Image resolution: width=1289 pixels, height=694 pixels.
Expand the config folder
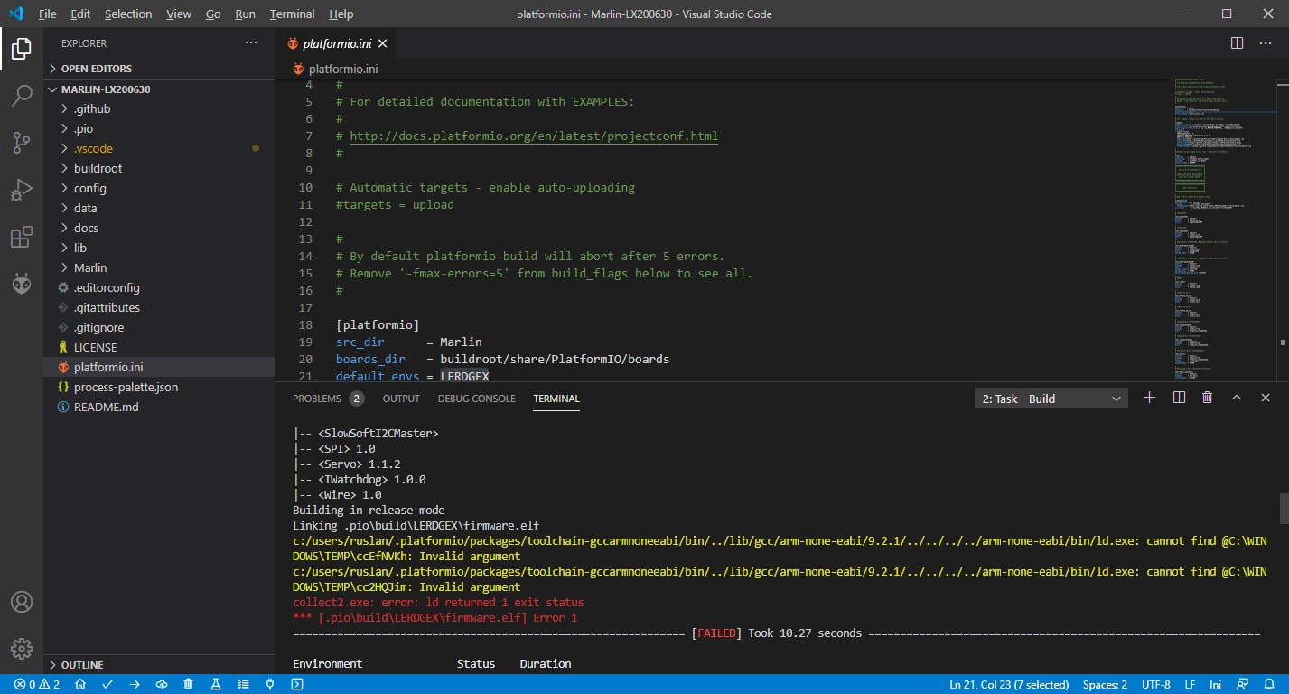159,188
